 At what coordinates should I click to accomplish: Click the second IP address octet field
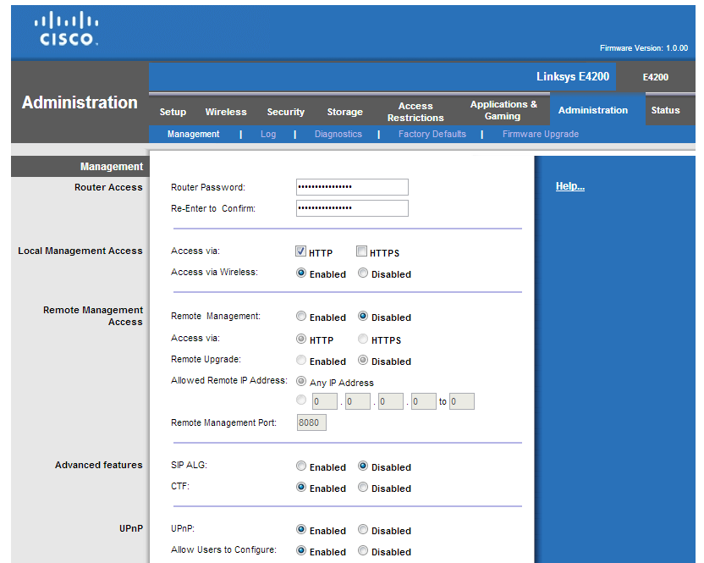tap(357, 401)
